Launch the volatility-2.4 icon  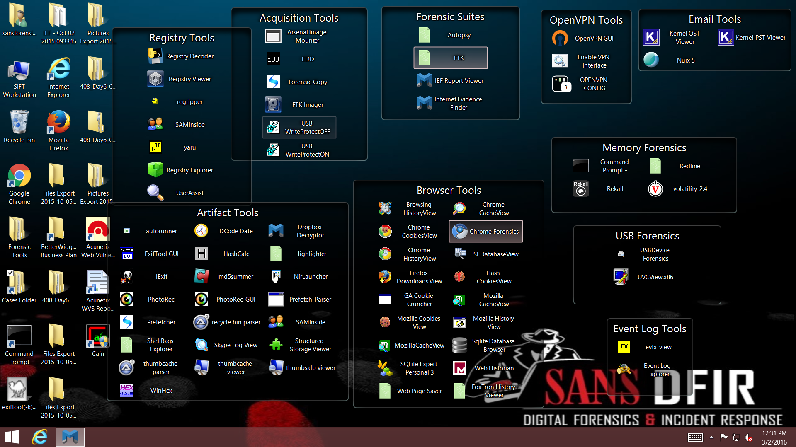(655, 189)
